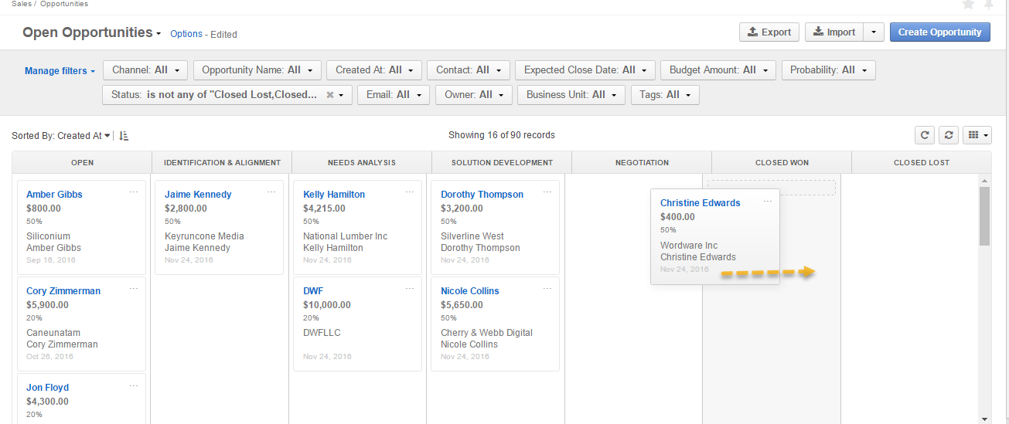Click the SOLUTION DEVELOPMENT column header

(502, 162)
